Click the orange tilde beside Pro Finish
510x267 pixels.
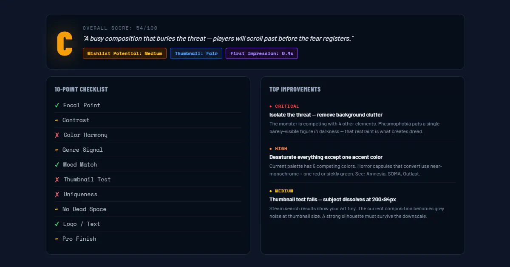(57, 239)
